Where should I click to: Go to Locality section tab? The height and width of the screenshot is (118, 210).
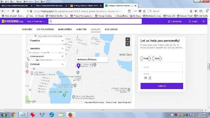[96, 29]
